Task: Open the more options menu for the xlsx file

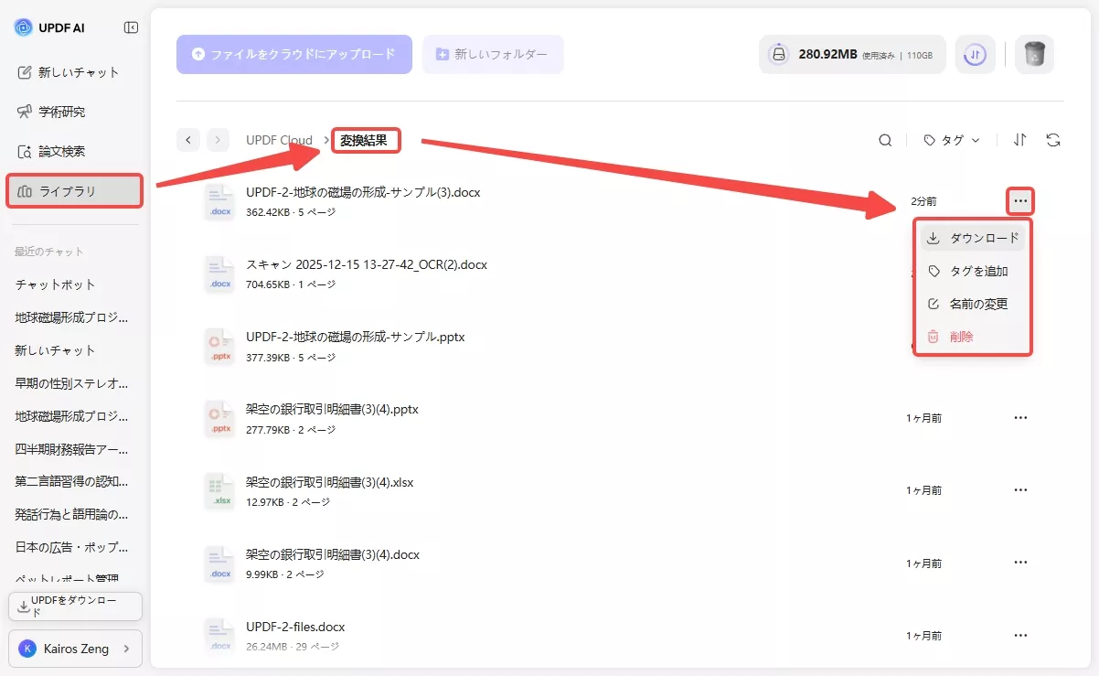Action: [1020, 489]
